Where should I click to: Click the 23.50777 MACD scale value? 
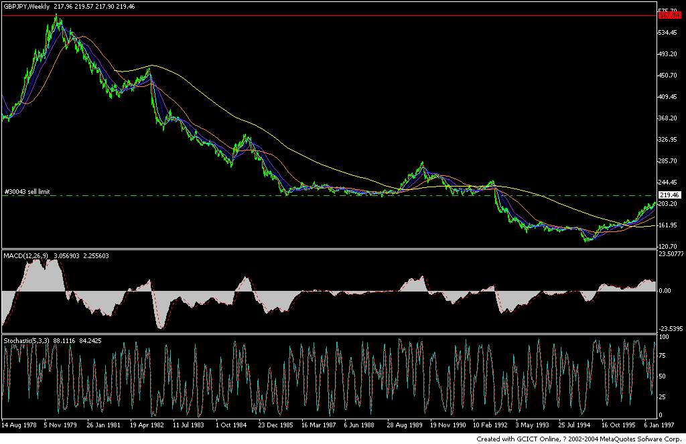671,253
